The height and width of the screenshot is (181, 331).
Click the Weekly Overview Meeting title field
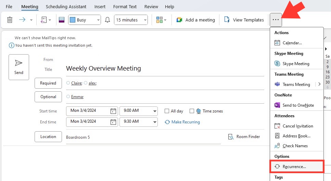click(165, 69)
